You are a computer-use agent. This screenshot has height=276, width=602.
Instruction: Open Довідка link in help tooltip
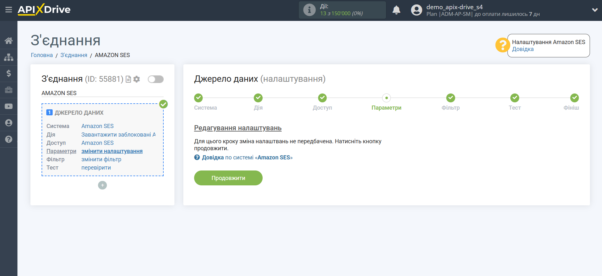(523, 49)
